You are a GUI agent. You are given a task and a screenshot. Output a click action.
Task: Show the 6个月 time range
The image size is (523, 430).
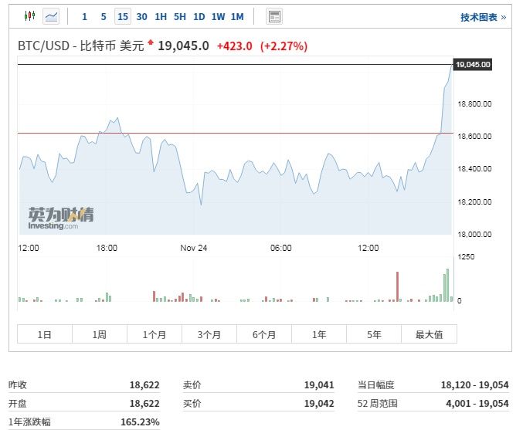pos(264,334)
